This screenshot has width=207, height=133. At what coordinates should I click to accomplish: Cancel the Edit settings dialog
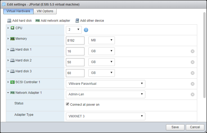195,127
